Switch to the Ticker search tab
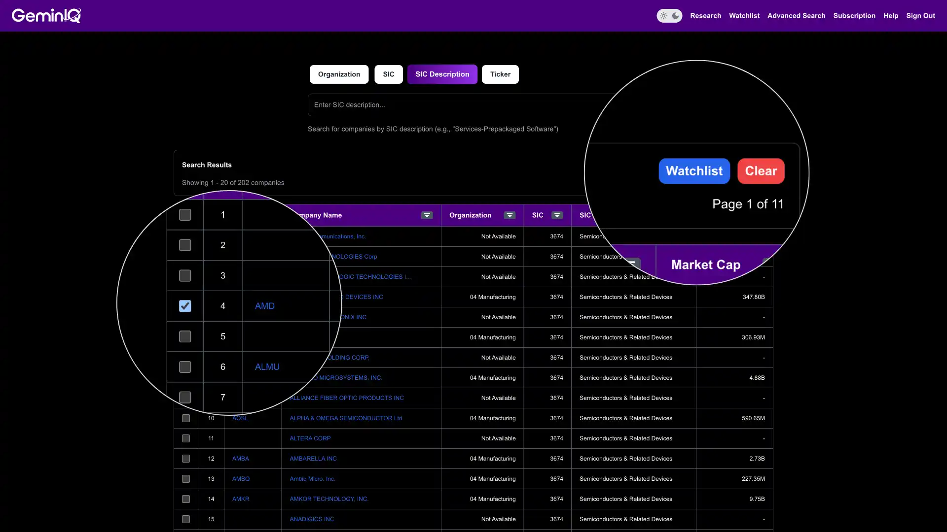Viewport: 947px width, 532px height. coord(500,74)
